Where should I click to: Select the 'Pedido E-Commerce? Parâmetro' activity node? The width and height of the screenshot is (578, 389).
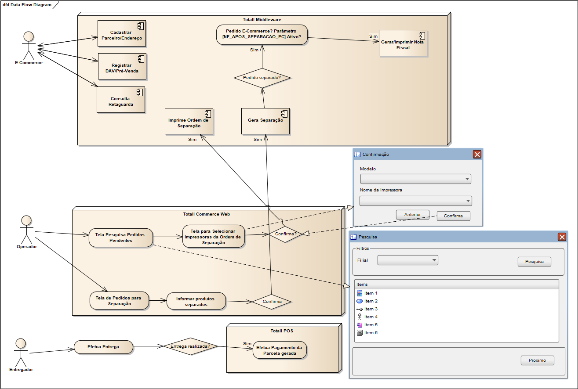262,35
